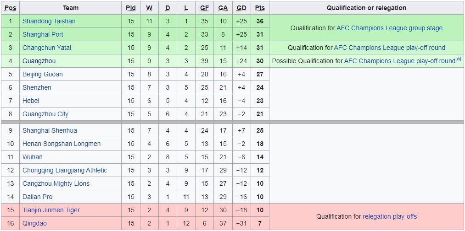Open the Shanghai Shenhua team link

(x=50, y=130)
